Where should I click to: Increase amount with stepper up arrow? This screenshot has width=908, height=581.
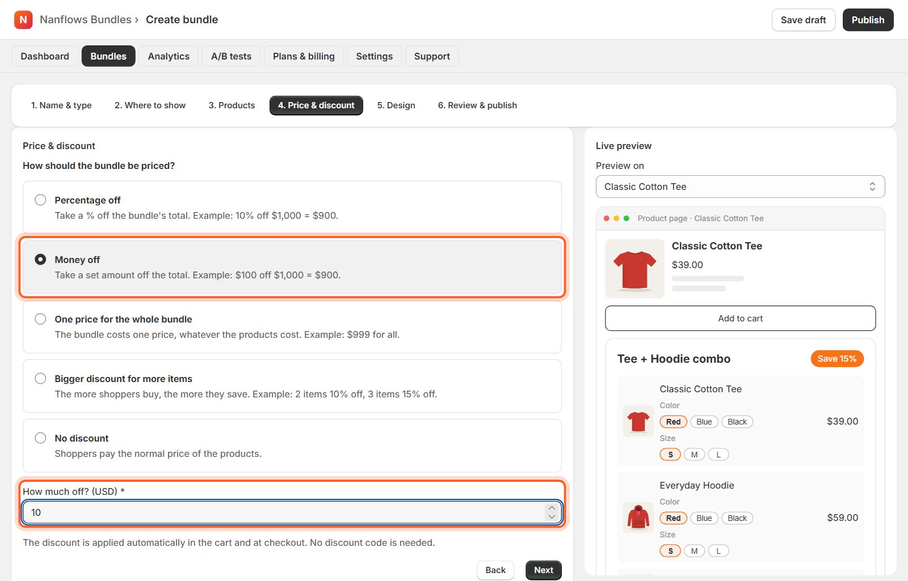coord(552,508)
